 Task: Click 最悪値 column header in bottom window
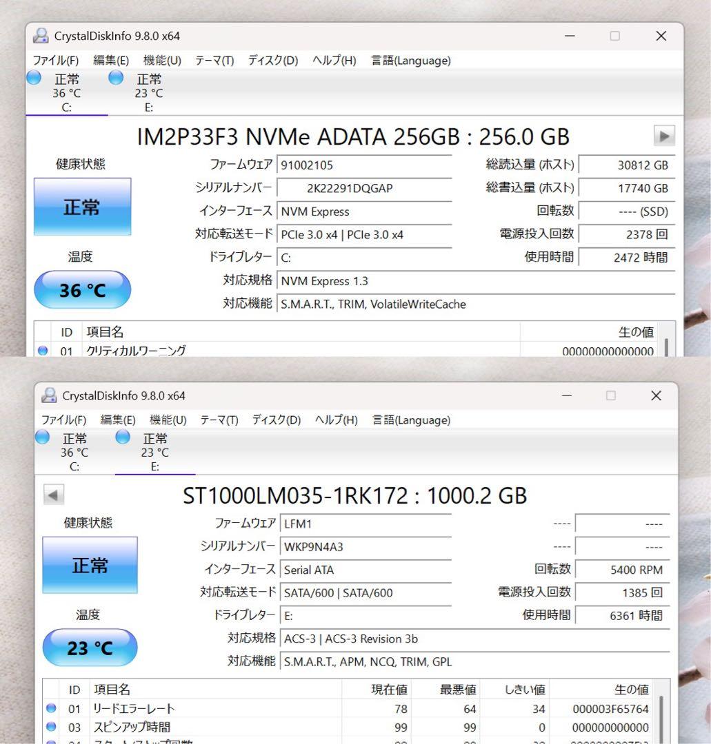tap(445, 690)
